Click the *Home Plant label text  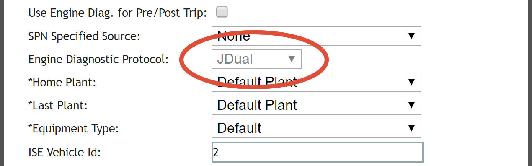62,83
